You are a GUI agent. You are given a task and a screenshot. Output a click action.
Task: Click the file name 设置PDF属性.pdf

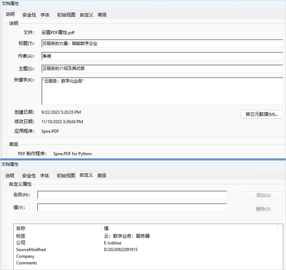click(58, 33)
